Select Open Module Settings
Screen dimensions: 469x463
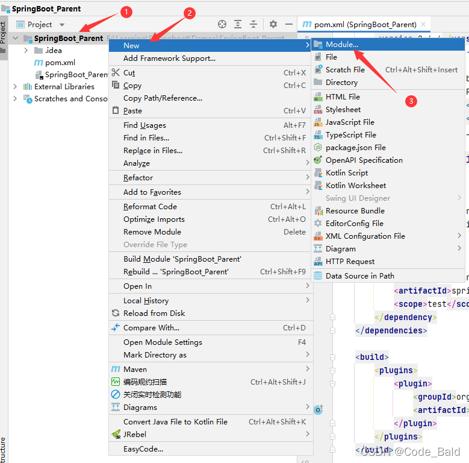click(x=211, y=342)
